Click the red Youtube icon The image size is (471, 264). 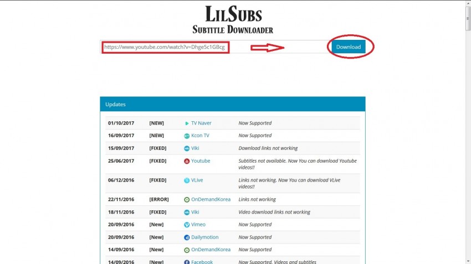pyautogui.click(x=187, y=161)
